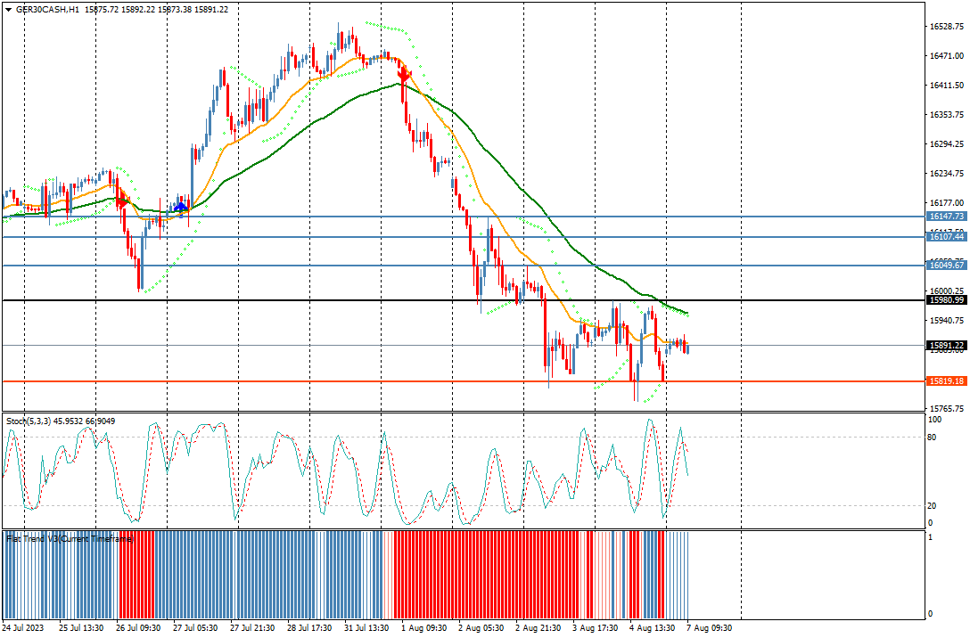Click the 15980.99 black price label
Image resolution: width=970 pixels, height=638 pixels.
[x=947, y=299]
